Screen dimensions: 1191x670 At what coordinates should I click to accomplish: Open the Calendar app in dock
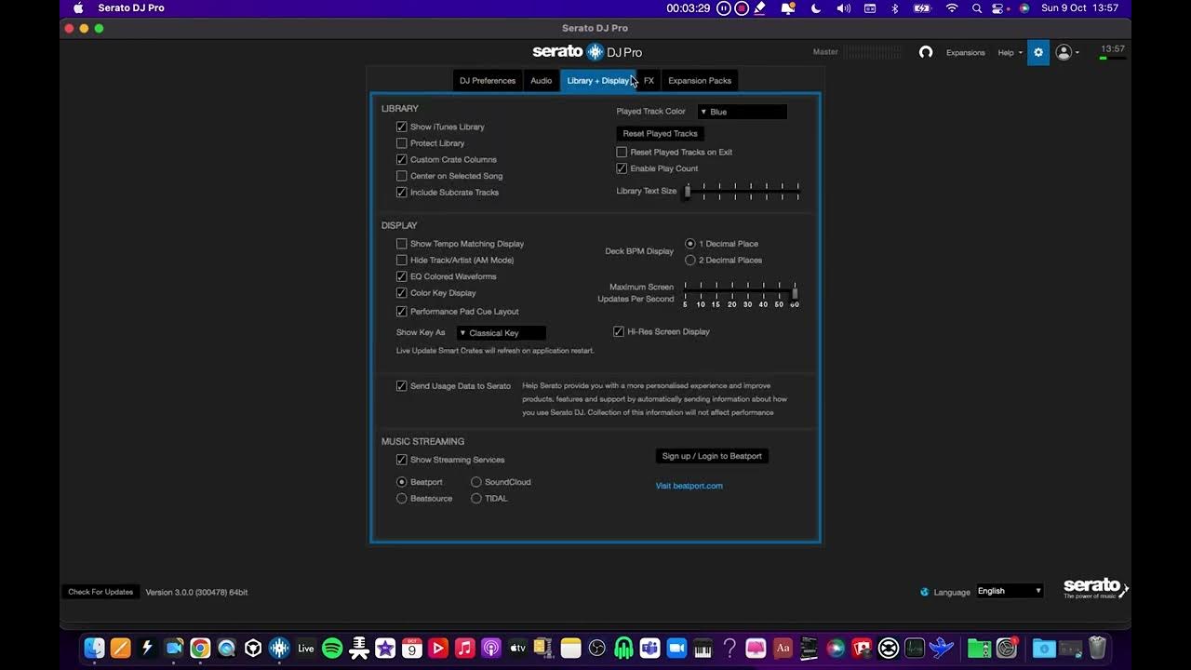(411, 648)
